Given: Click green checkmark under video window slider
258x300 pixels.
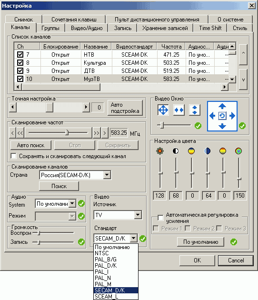Looking at the screenshot, I should click(198, 126).
